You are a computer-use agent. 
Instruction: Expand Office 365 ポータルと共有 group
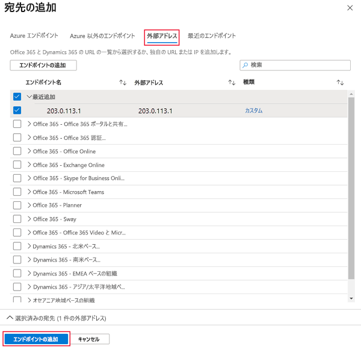pos(29,124)
